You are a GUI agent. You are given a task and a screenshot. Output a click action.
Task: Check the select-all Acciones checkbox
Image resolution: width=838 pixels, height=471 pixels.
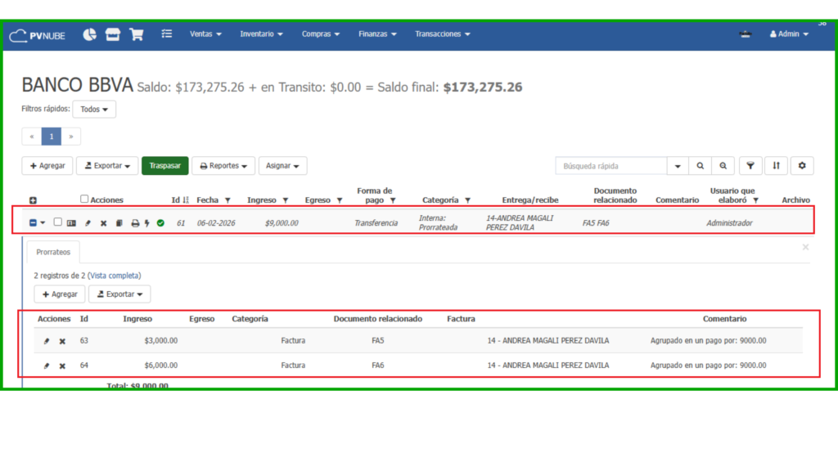[x=84, y=199]
